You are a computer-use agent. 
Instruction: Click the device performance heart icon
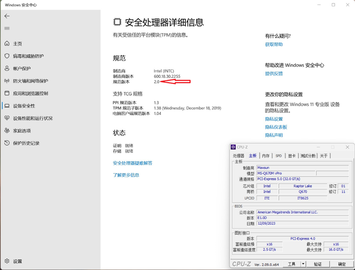7,118
